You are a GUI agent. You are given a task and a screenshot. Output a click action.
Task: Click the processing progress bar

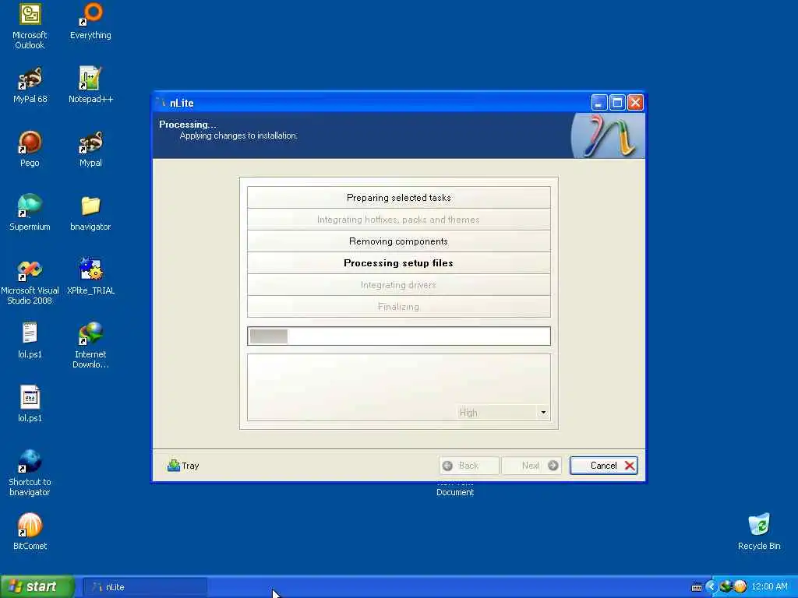coord(398,336)
